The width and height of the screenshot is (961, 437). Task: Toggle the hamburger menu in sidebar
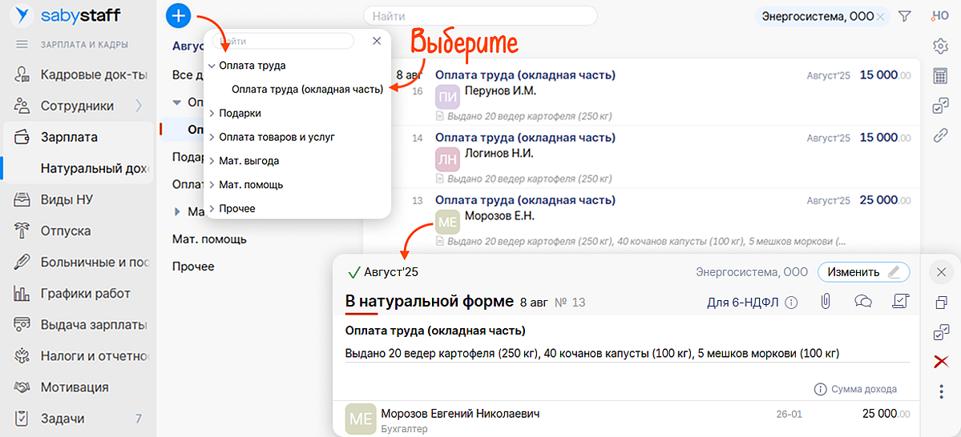pos(22,45)
